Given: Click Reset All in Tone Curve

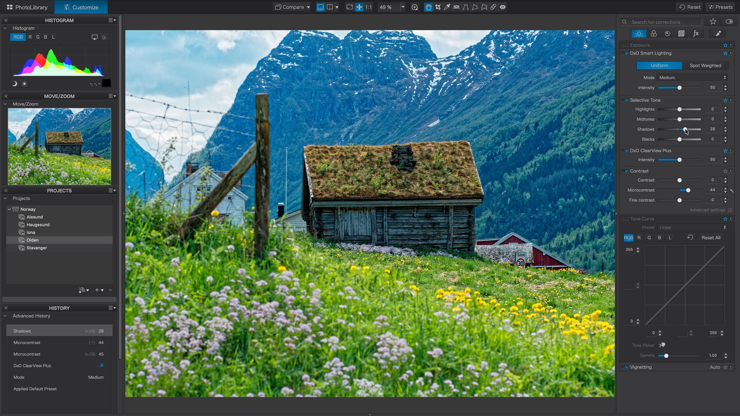Looking at the screenshot, I should click(711, 238).
